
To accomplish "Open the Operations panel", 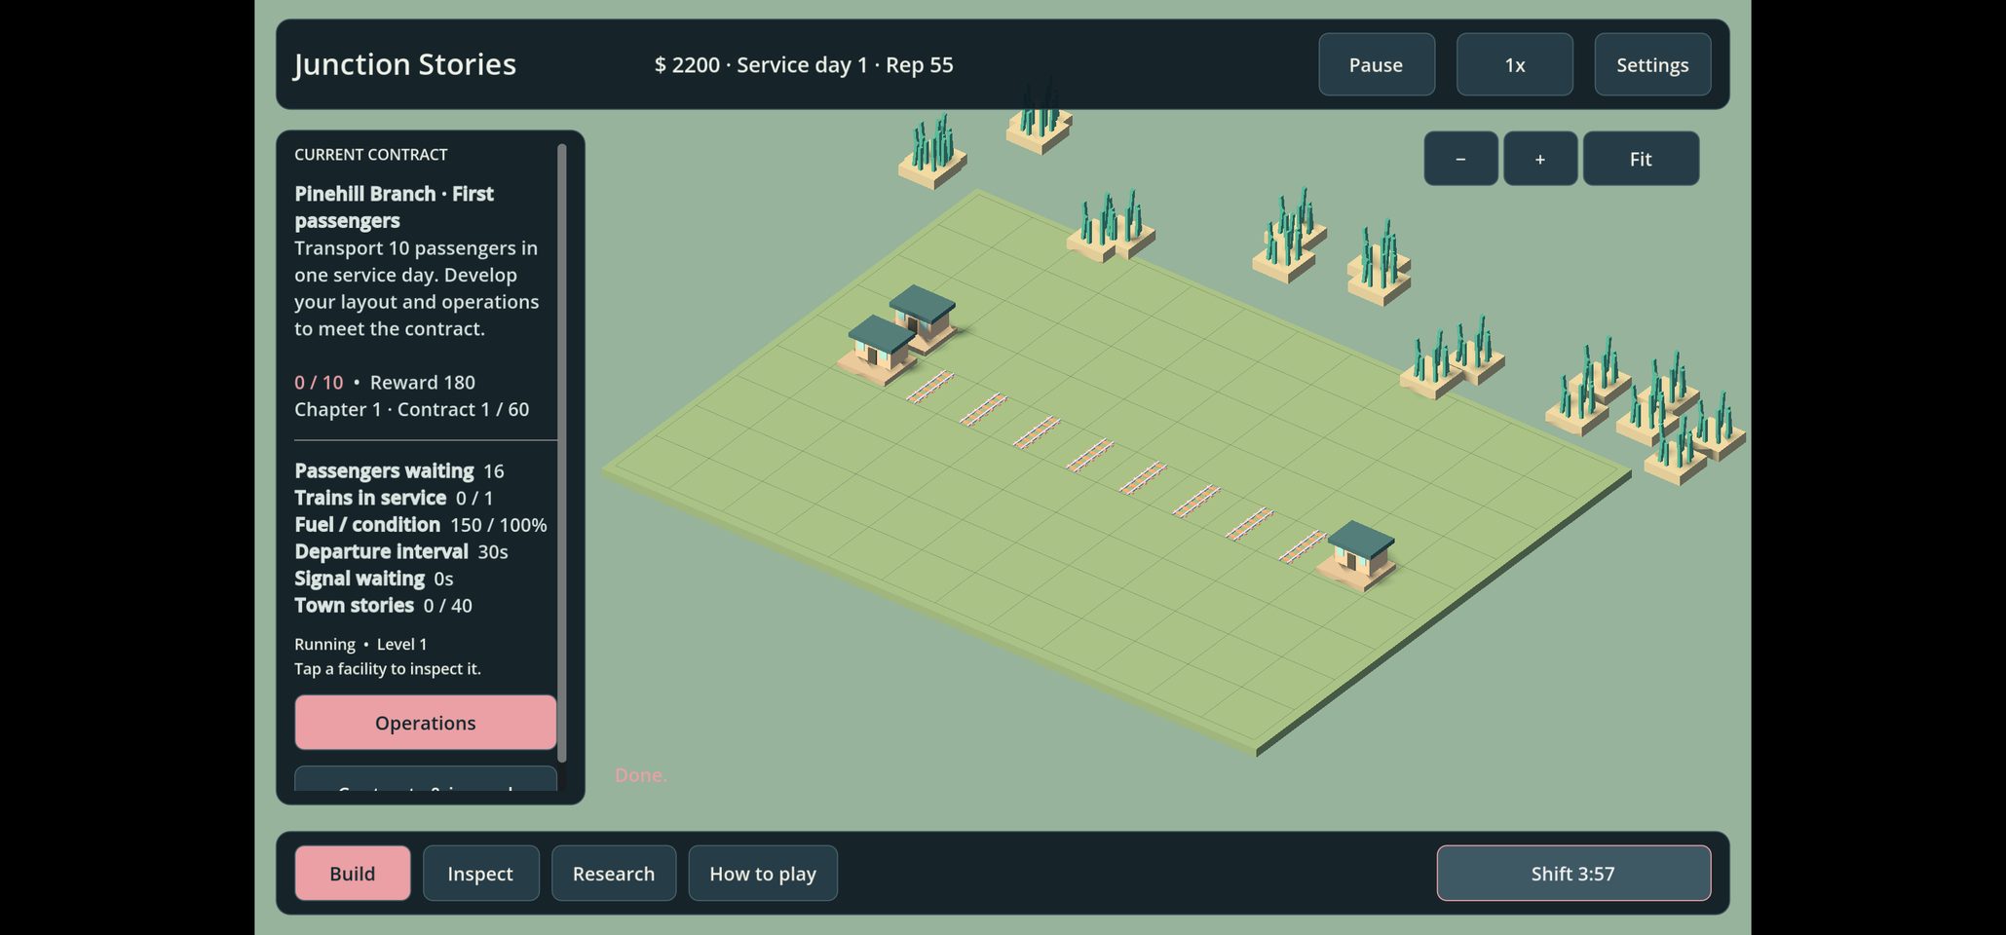I will coord(426,723).
